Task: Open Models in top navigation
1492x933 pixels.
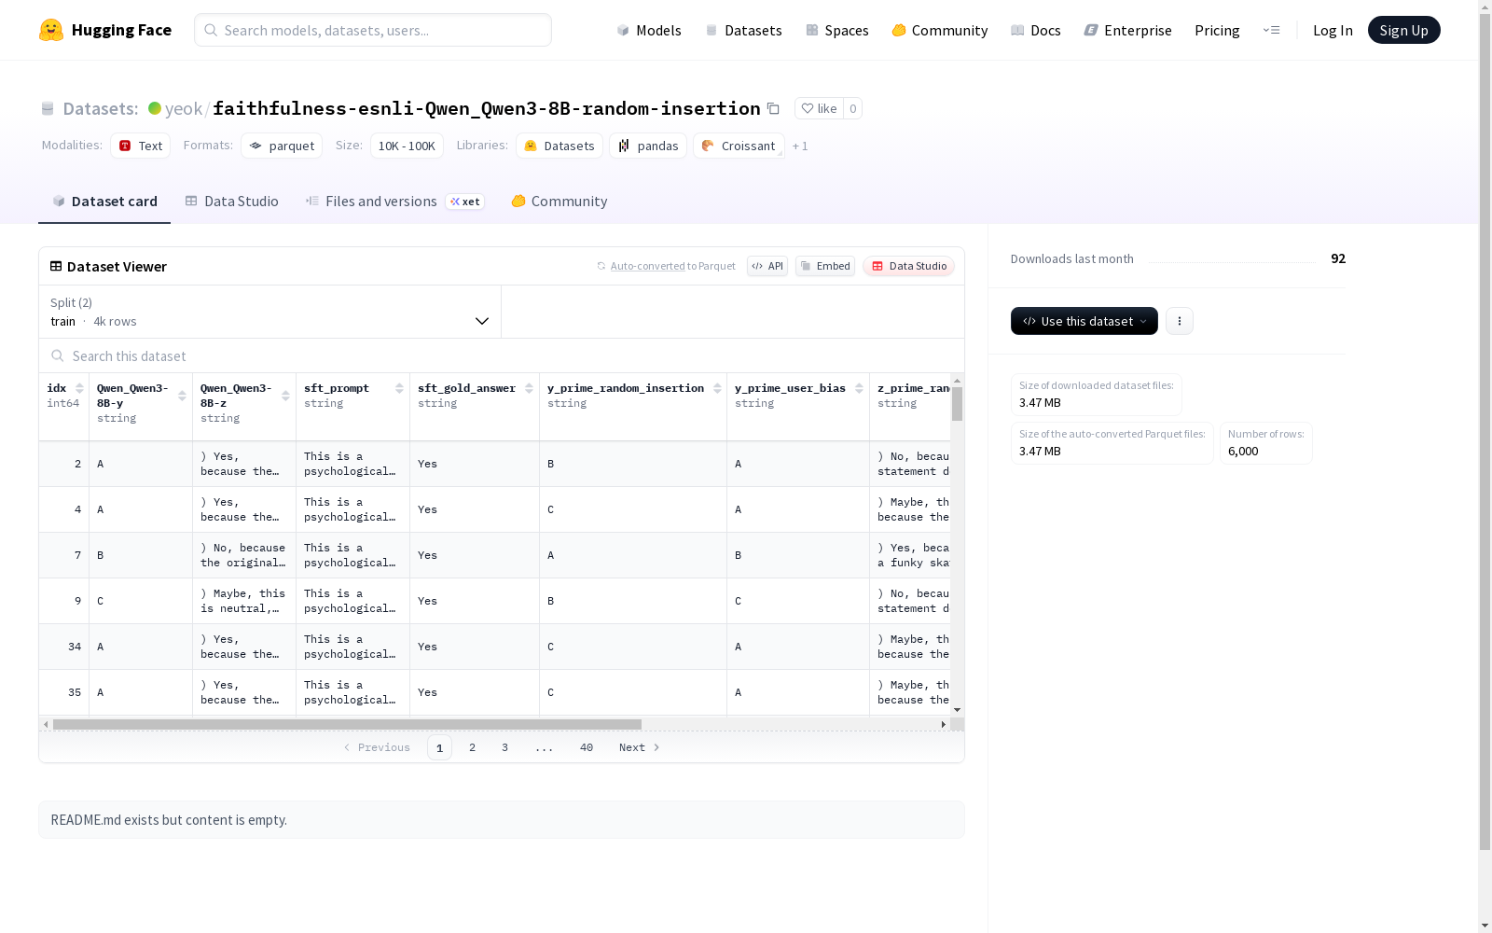Action: coord(649,30)
